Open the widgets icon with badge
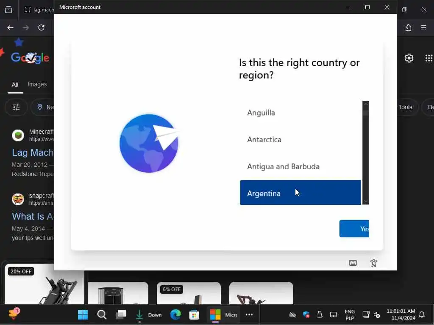The image size is (434, 325). [x=13, y=314]
